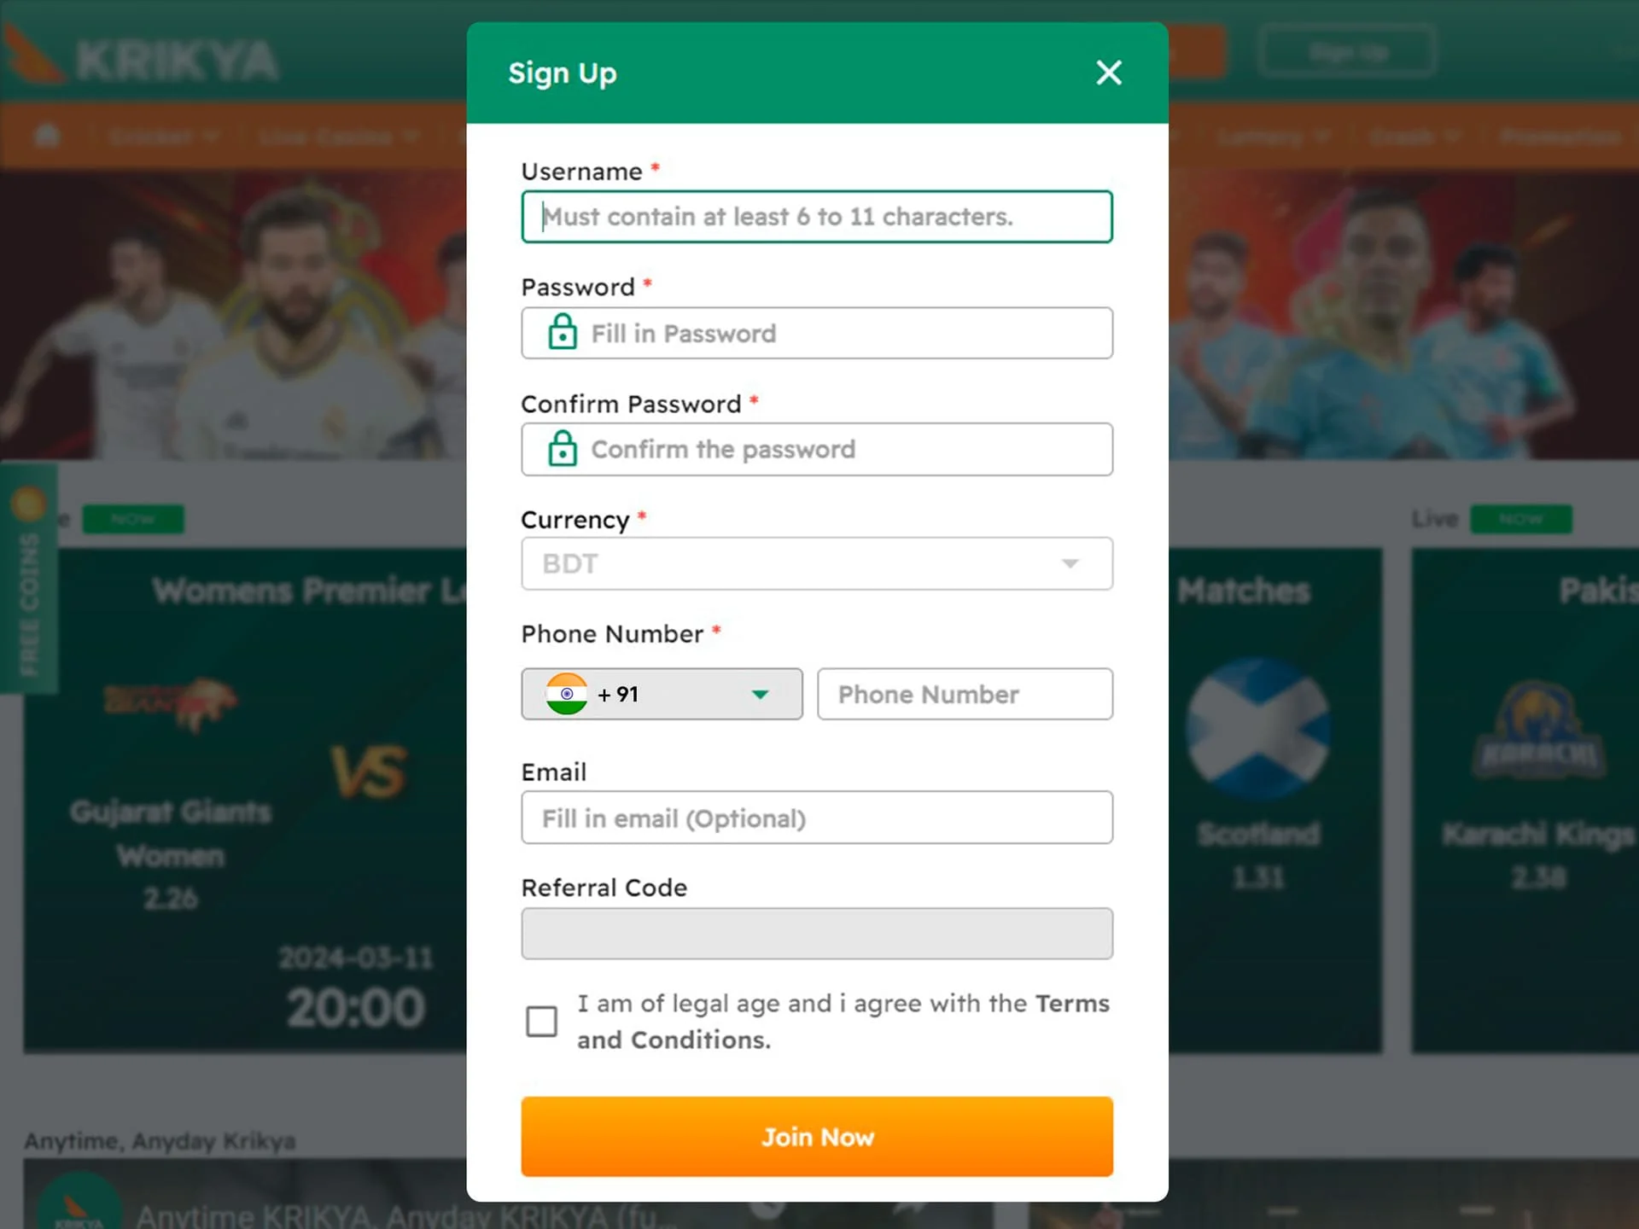The width and height of the screenshot is (1639, 1229).
Task: Toggle the legal age Terms and Conditions checkbox
Action: point(542,1021)
